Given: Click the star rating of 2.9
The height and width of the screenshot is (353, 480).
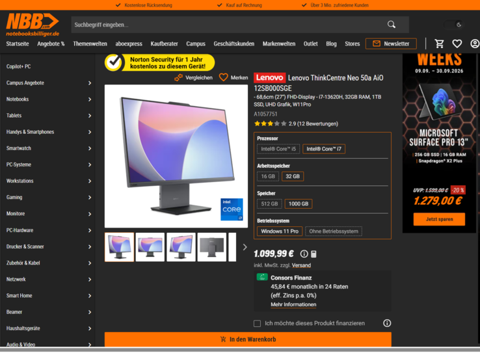Looking at the screenshot, I should tap(271, 124).
